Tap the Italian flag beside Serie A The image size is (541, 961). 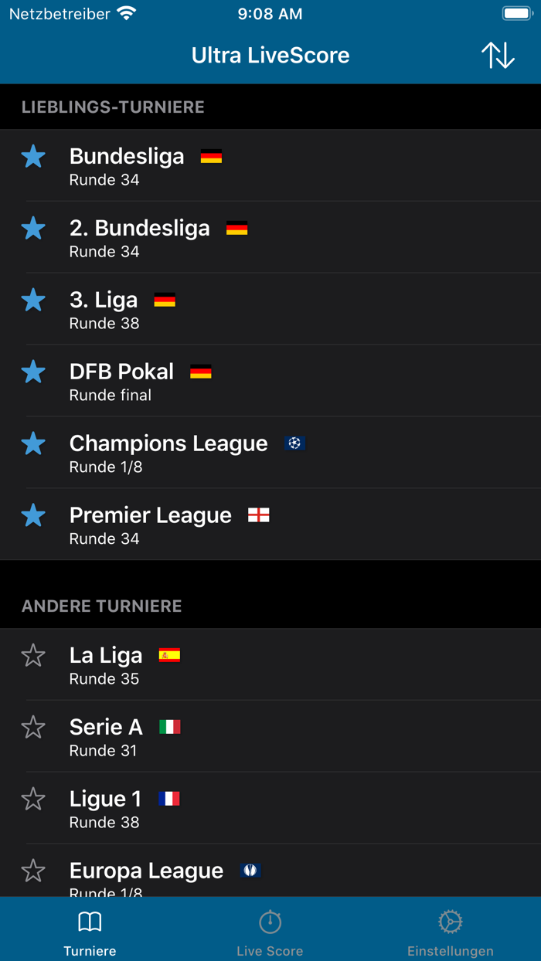(x=170, y=726)
